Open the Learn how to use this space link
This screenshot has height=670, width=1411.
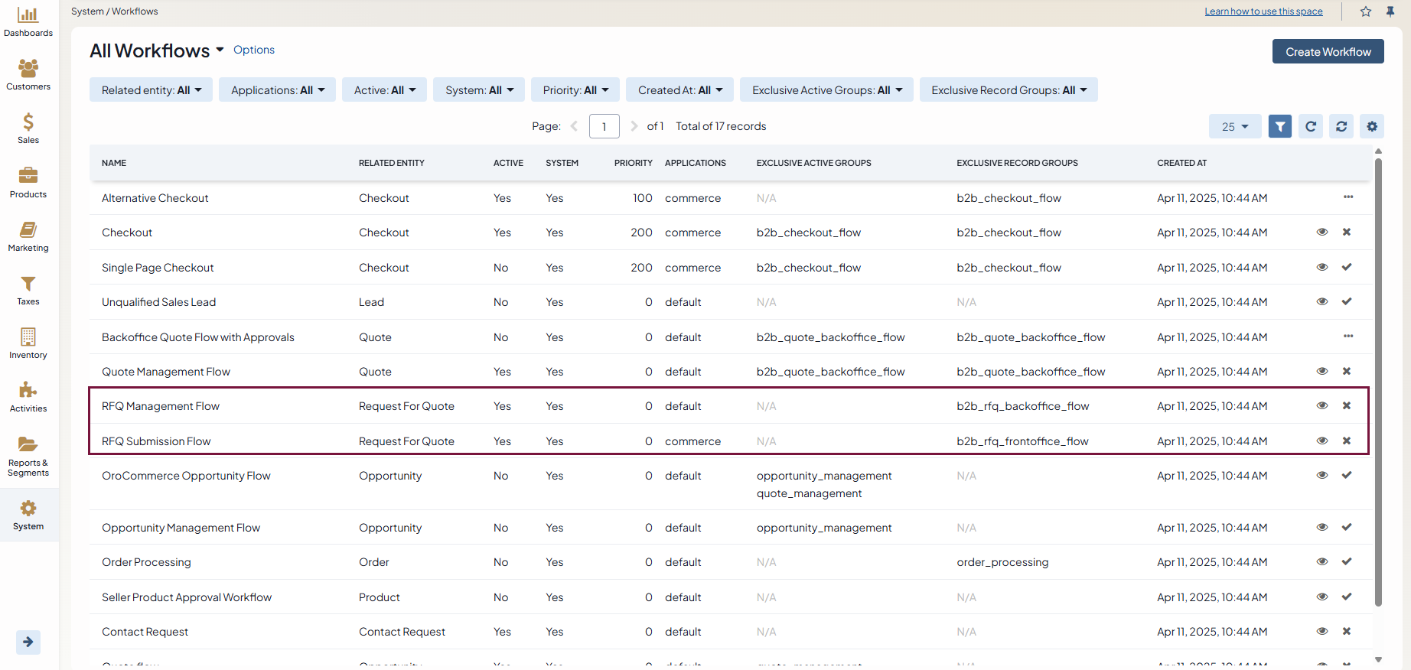click(x=1263, y=11)
